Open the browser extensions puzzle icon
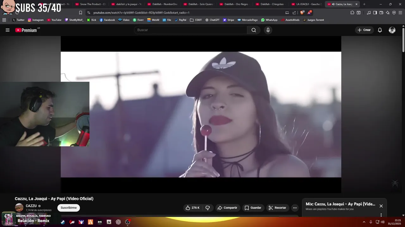This screenshot has height=227, width=405. click(x=352, y=13)
